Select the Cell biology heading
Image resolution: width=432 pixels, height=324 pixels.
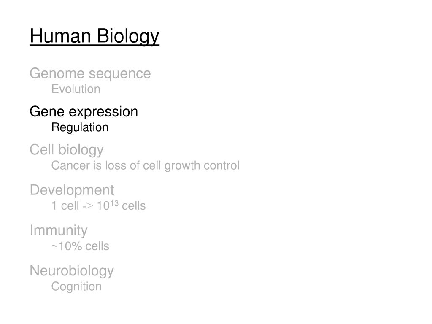tap(67, 150)
